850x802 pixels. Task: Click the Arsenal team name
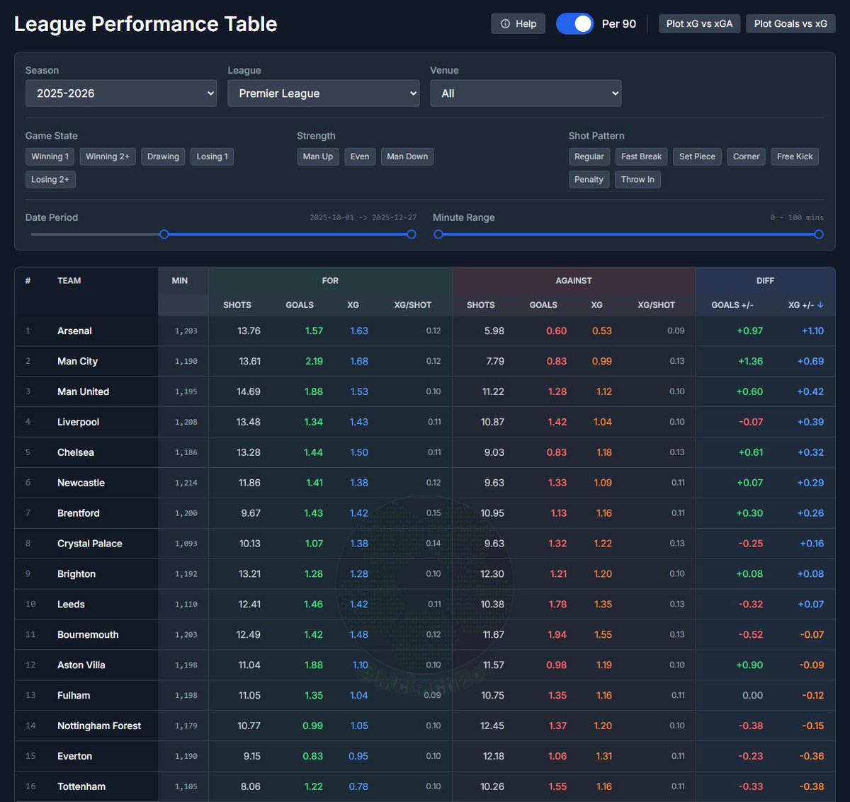[74, 331]
